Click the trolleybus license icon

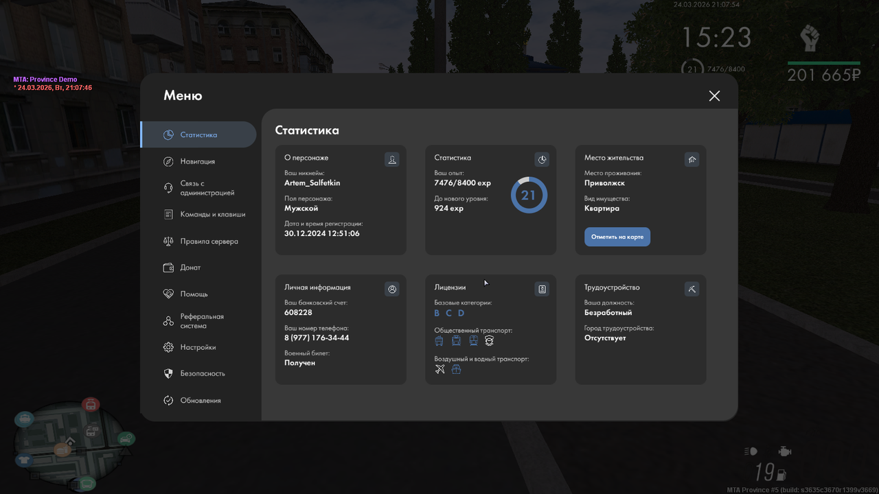439,341
